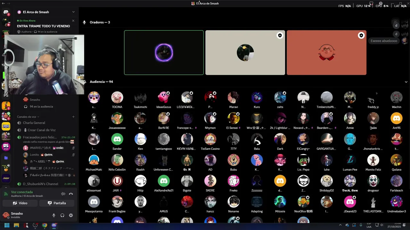
Task: Select Fracasados pero felic... voice channel
Action: [x=40, y=137]
